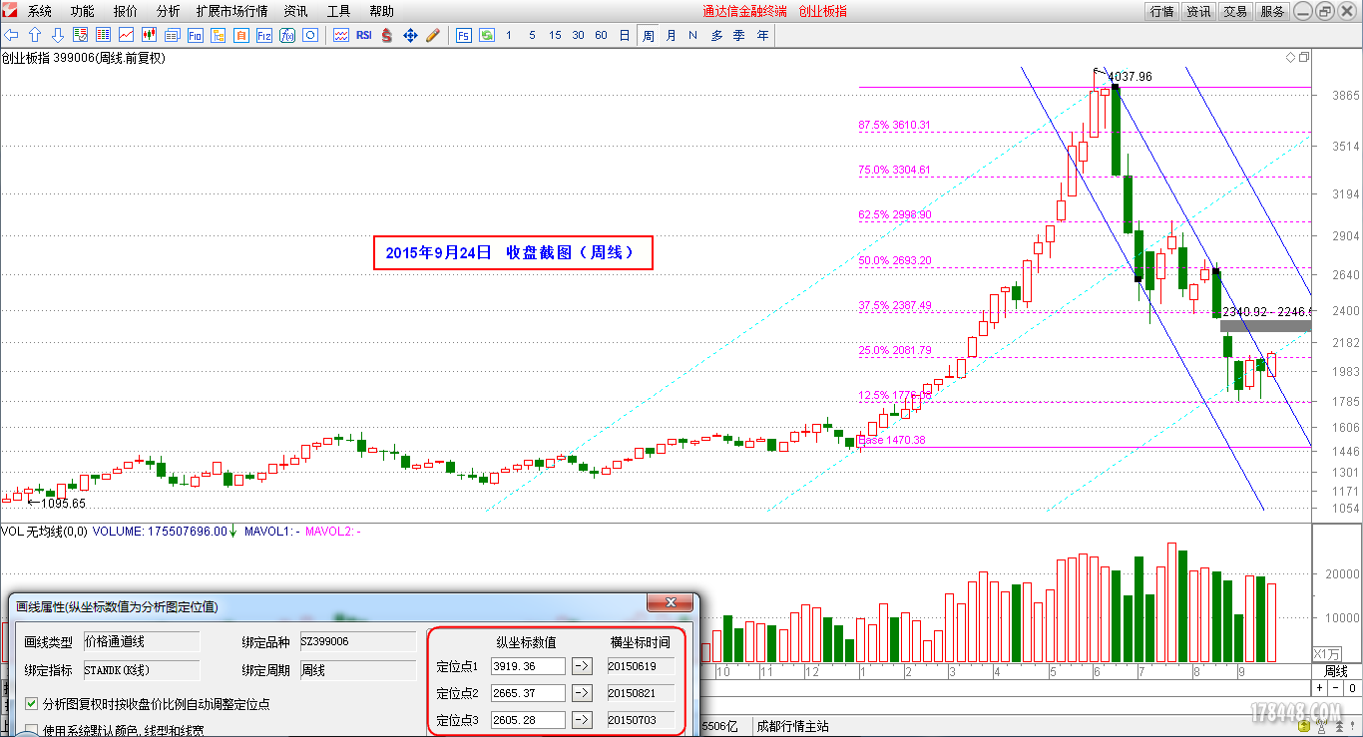Image resolution: width=1363 pixels, height=737 pixels.
Task: Click the line chart trend icon
Action: 126,35
